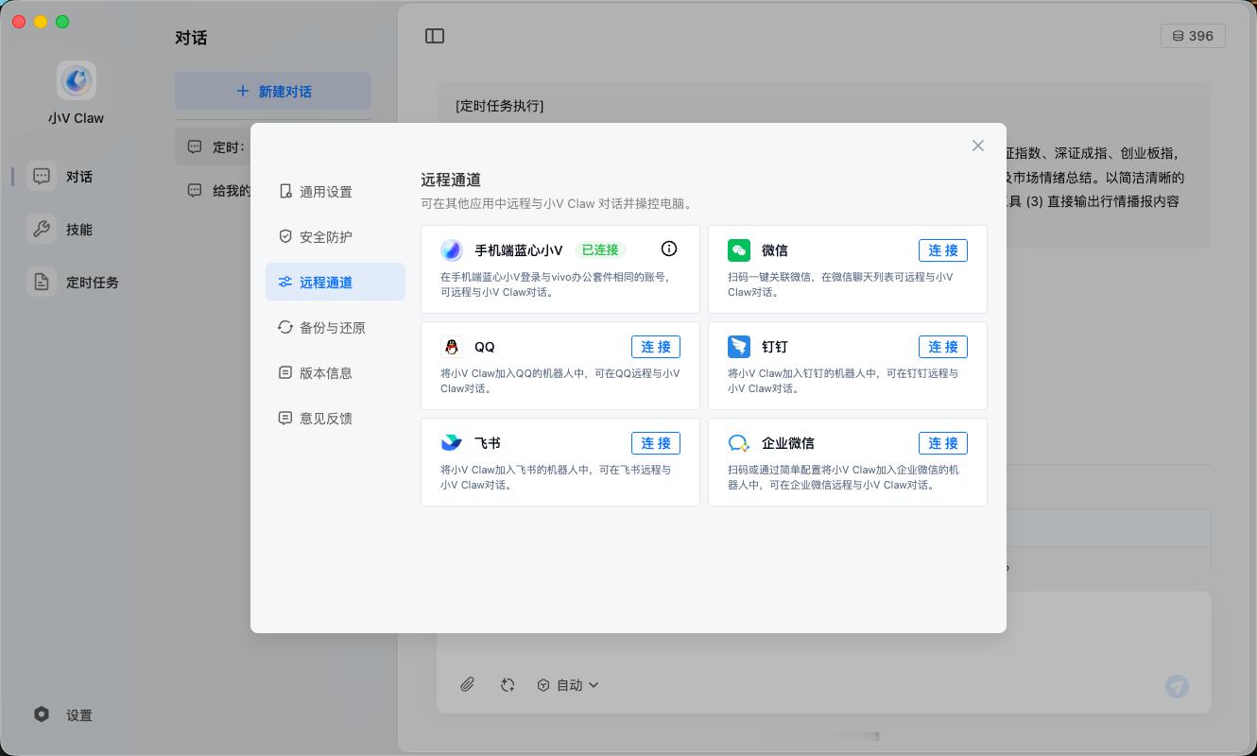The height and width of the screenshot is (756, 1257).
Task: Click the 定时任务 document sidebar icon
Action: pos(42,282)
